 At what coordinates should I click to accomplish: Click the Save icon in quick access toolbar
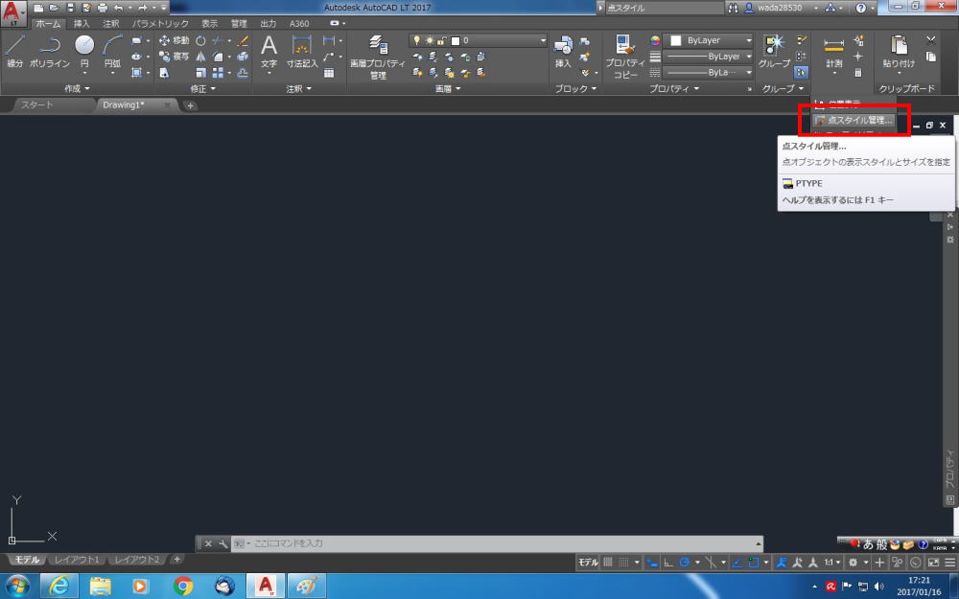(x=70, y=8)
